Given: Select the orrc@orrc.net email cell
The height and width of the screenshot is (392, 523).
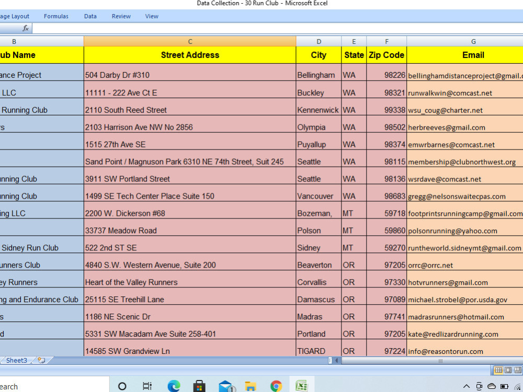Looking at the screenshot, I should (465, 262).
